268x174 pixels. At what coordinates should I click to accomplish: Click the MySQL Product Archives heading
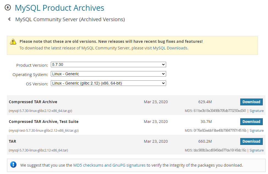(x=60, y=8)
